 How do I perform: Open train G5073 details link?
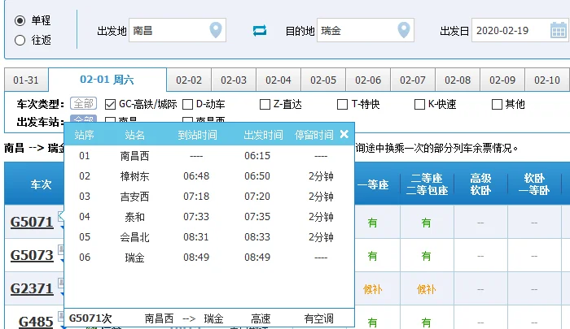point(32,255)
